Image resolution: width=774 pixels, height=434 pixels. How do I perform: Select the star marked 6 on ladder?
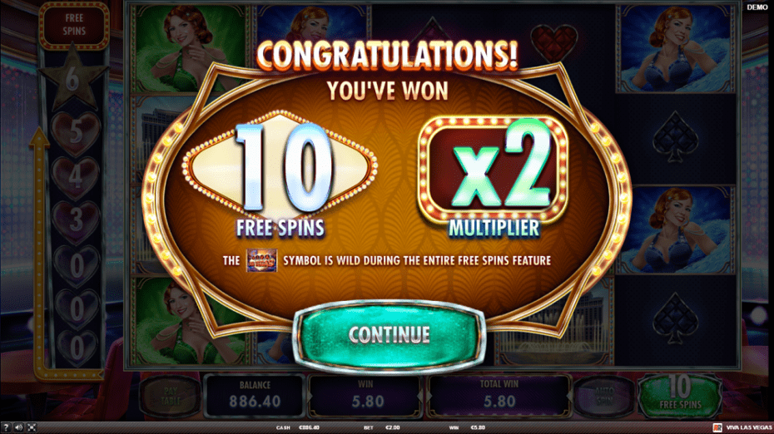pyautogui.click(x=72, y=79)
